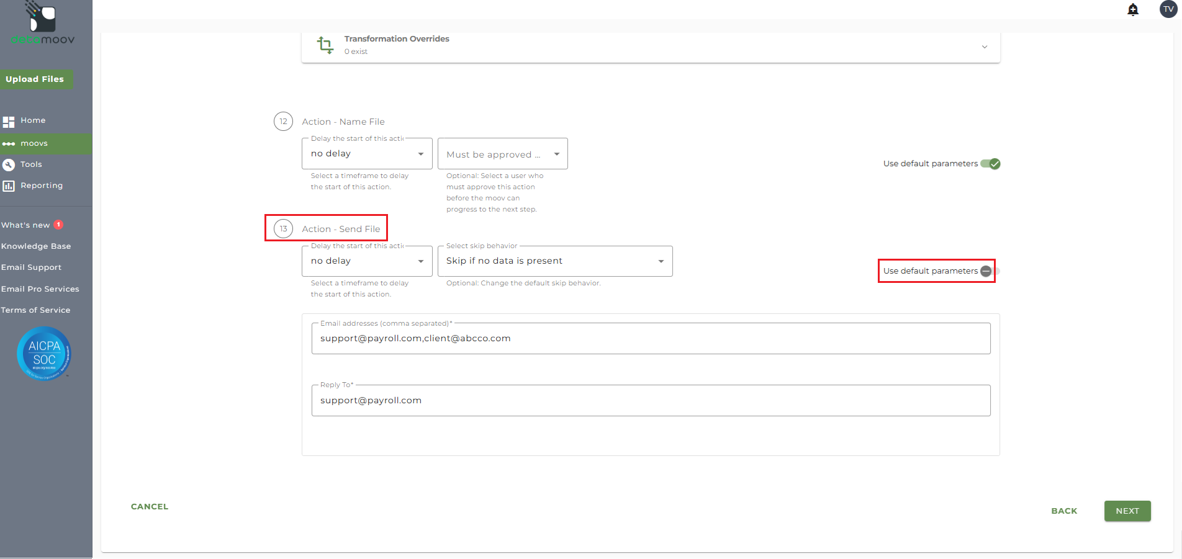
Task: Open the Knowledge Base link
Action: pos(36,246)
